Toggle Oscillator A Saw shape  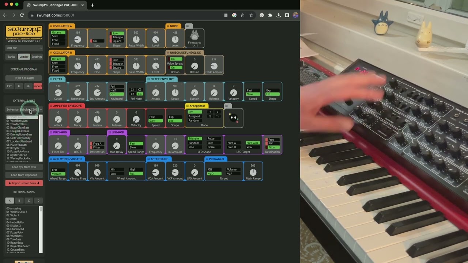[x=117, y=33]
